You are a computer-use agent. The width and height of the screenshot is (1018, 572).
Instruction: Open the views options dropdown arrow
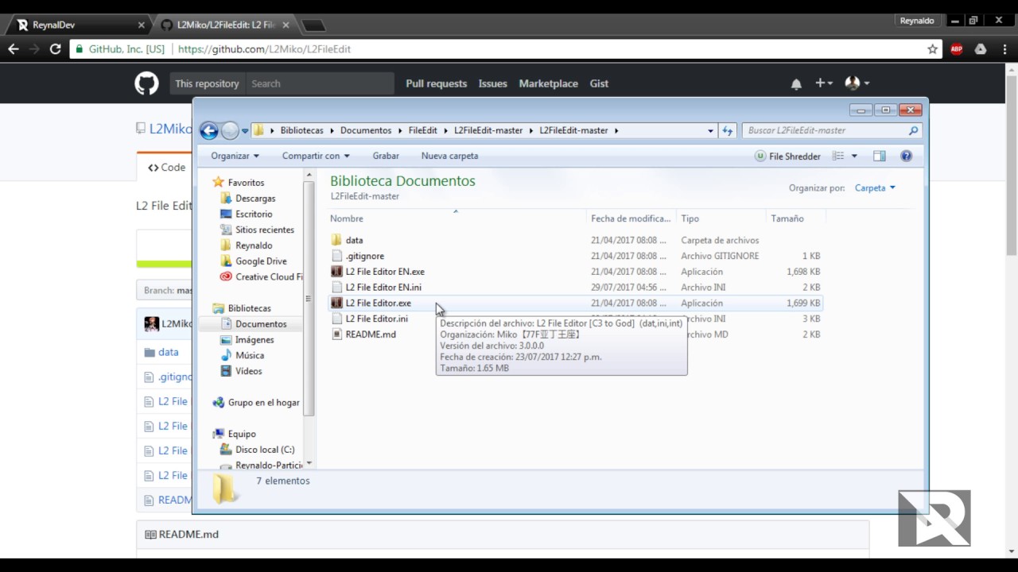point(854,157)
